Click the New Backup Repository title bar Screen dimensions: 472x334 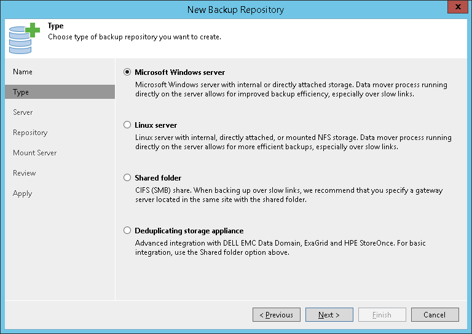pos(236,9)
